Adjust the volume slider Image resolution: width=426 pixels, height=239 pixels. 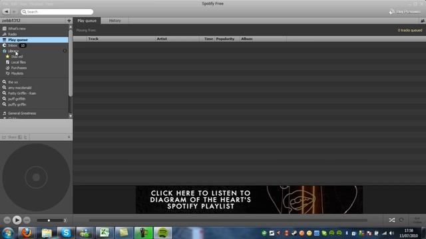coord(50,220)
